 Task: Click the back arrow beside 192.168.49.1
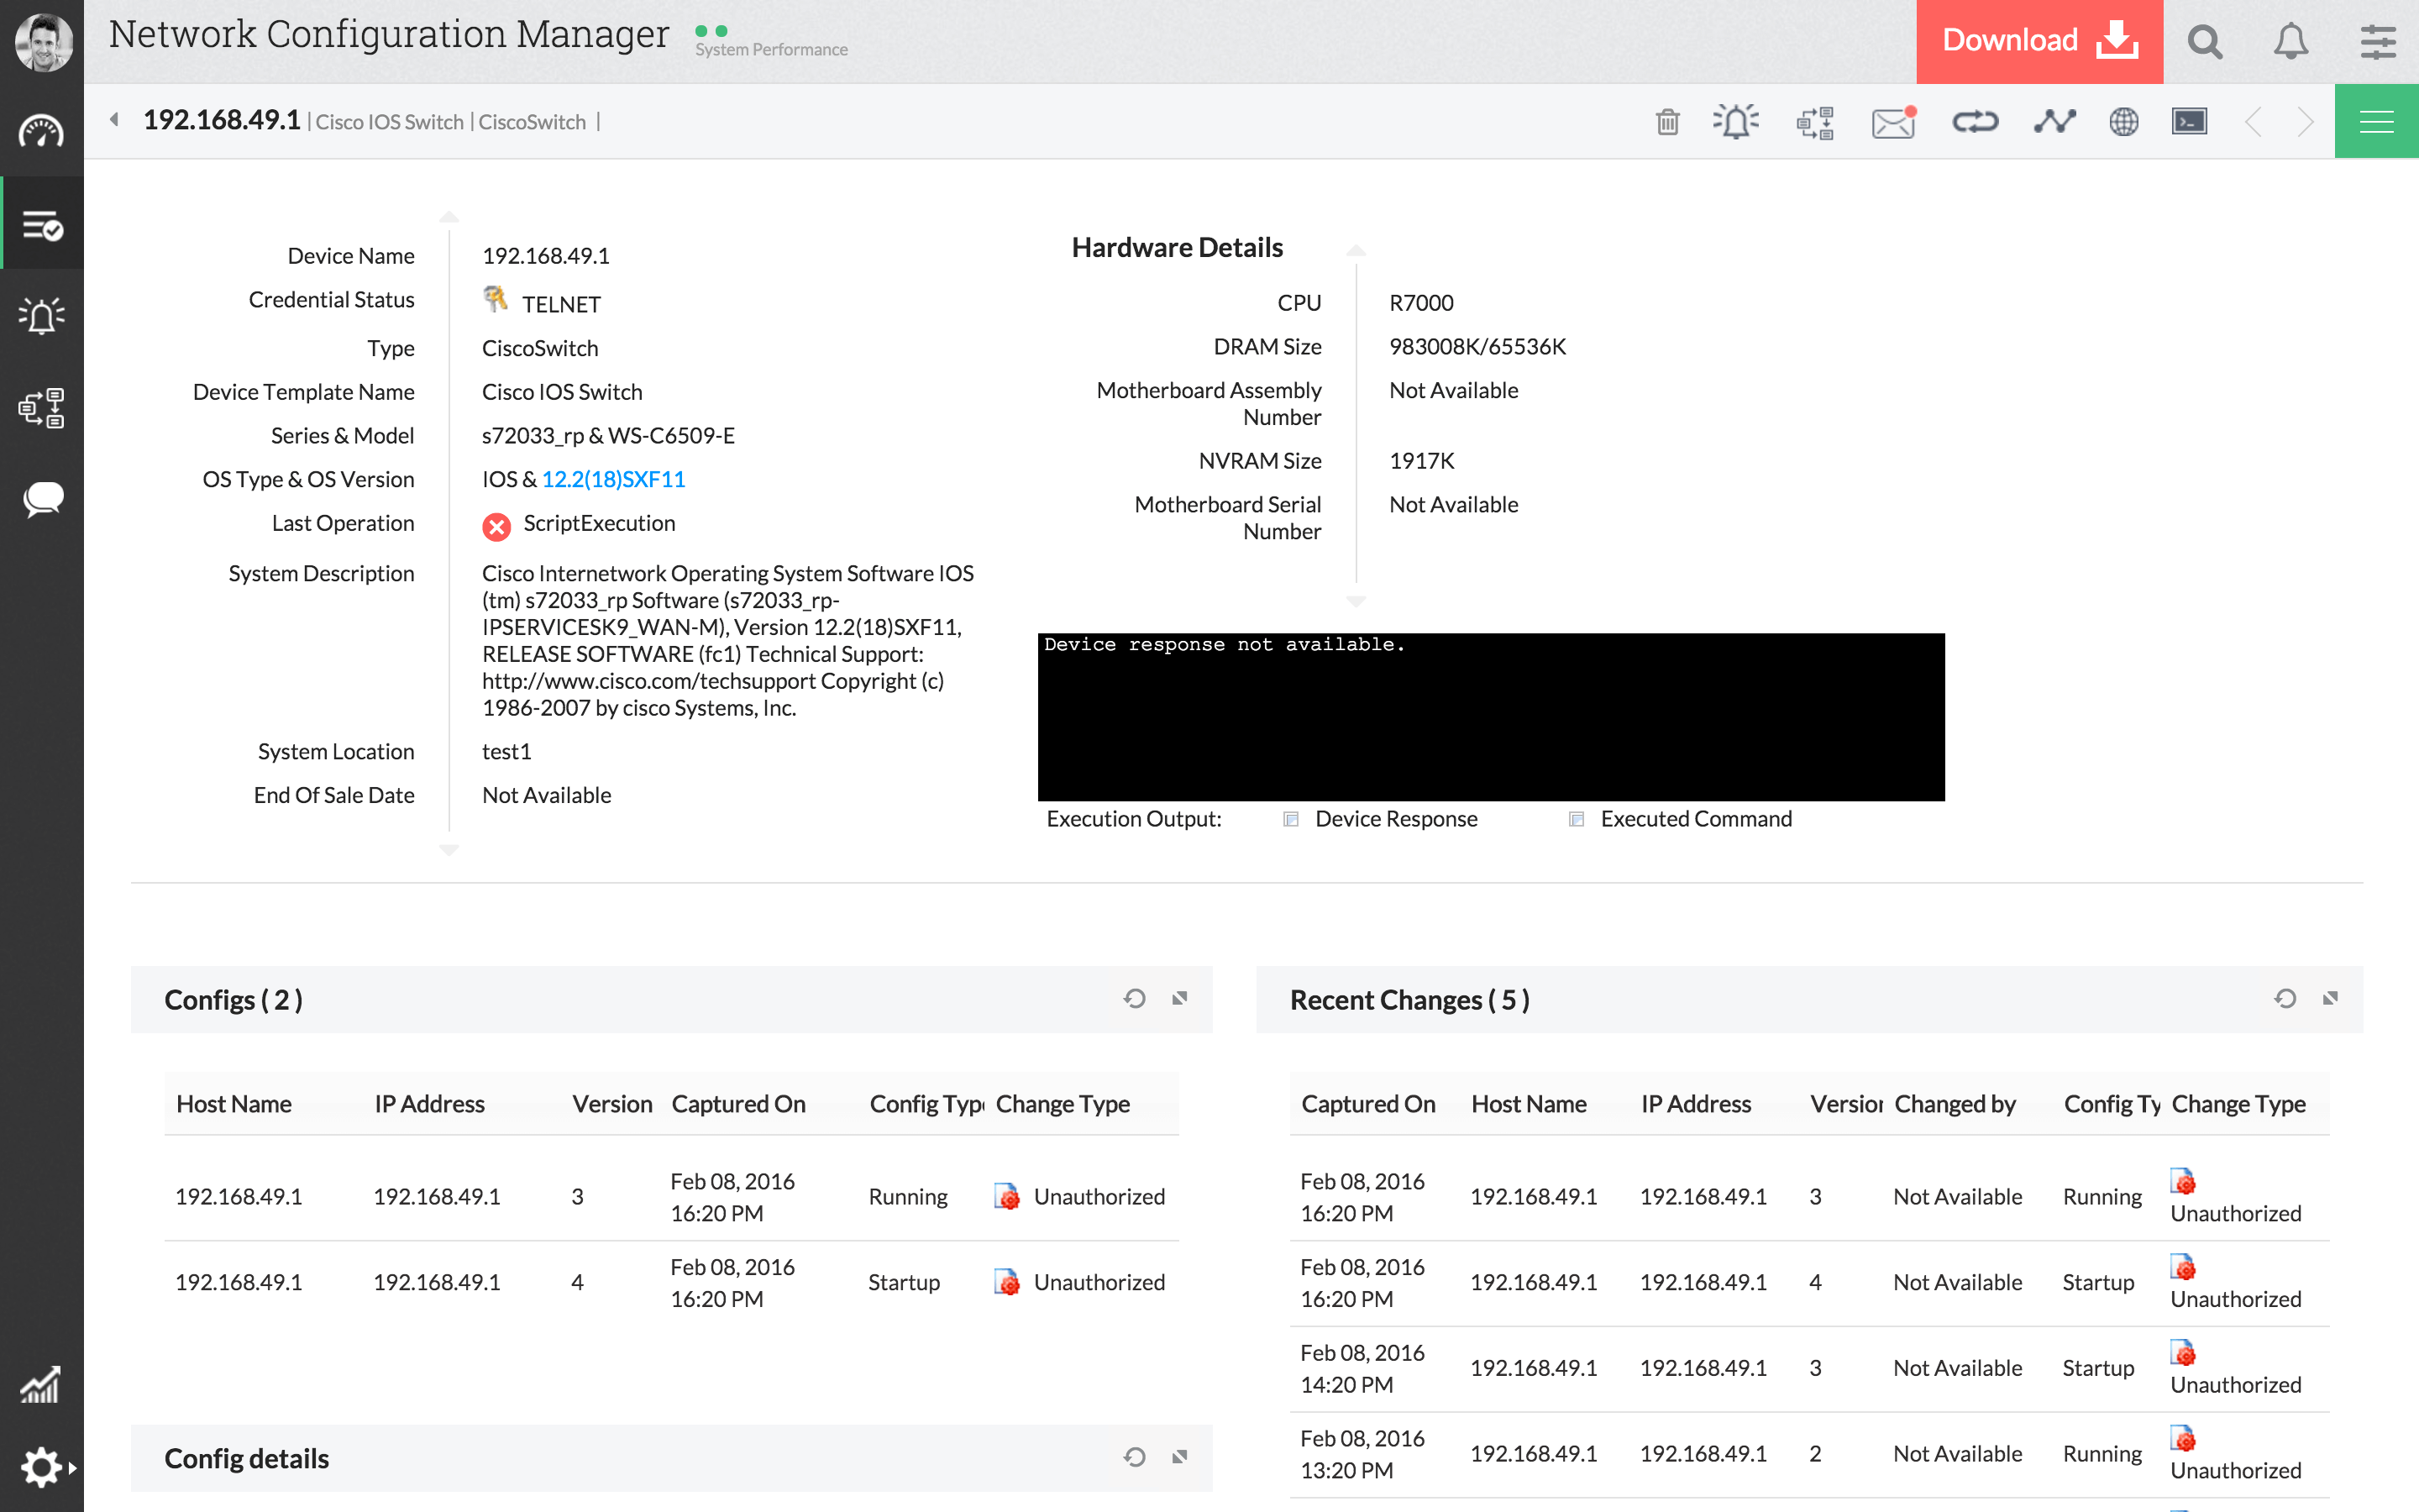pyautogui.click(x=115, y=120)
